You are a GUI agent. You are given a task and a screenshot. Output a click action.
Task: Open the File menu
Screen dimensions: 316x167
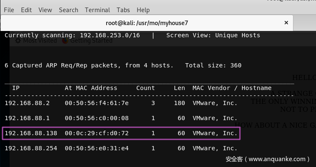point(9,10)
